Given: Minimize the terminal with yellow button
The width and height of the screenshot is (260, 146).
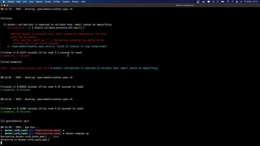Looking at the screenshot, I should pyautogui.click(x=4, y=5).
